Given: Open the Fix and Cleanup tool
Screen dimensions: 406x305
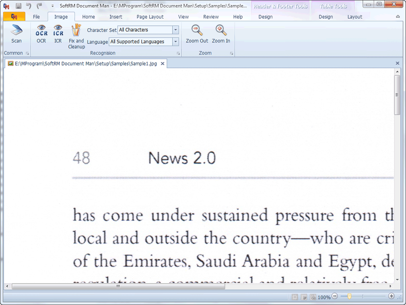Looking at the screenshot, I should click(76, 37).
